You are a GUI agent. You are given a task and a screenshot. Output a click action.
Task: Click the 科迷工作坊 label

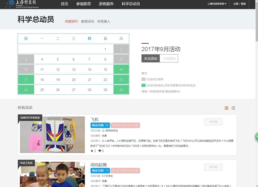[x=26, y=163]
